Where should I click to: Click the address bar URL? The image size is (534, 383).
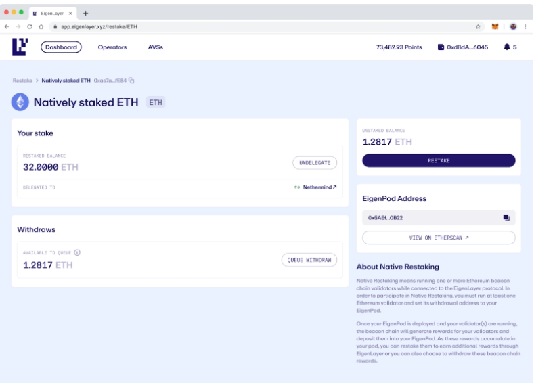(99, 26)
